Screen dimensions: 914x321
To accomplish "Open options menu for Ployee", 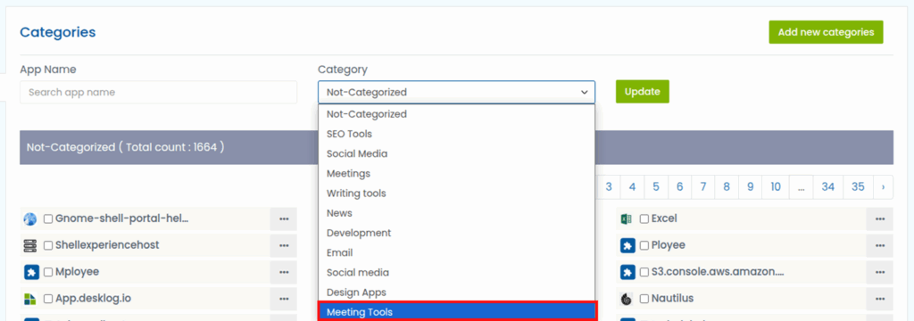I will coord(879,246).
